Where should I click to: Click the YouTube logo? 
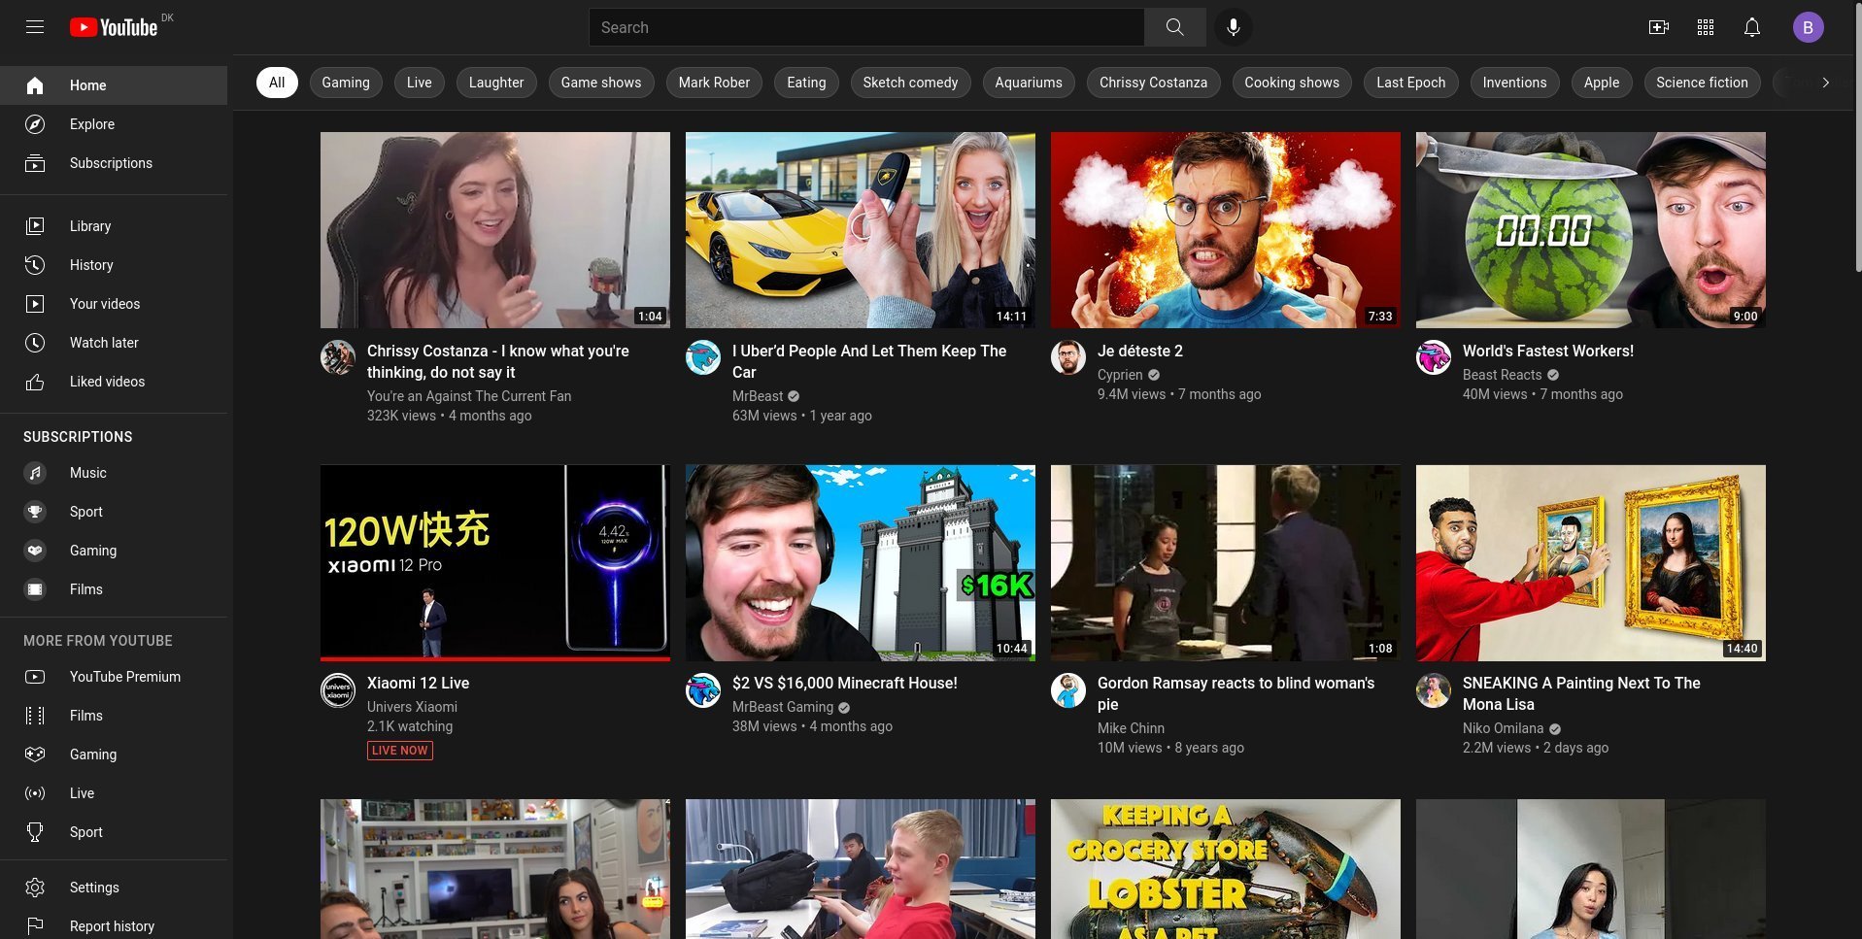(114, 27)
